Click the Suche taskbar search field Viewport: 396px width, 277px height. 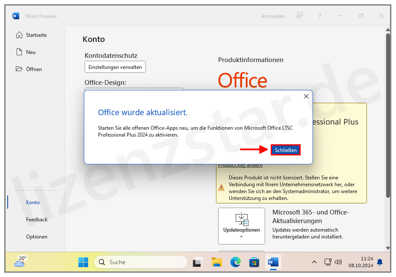[x=141, y=262]
